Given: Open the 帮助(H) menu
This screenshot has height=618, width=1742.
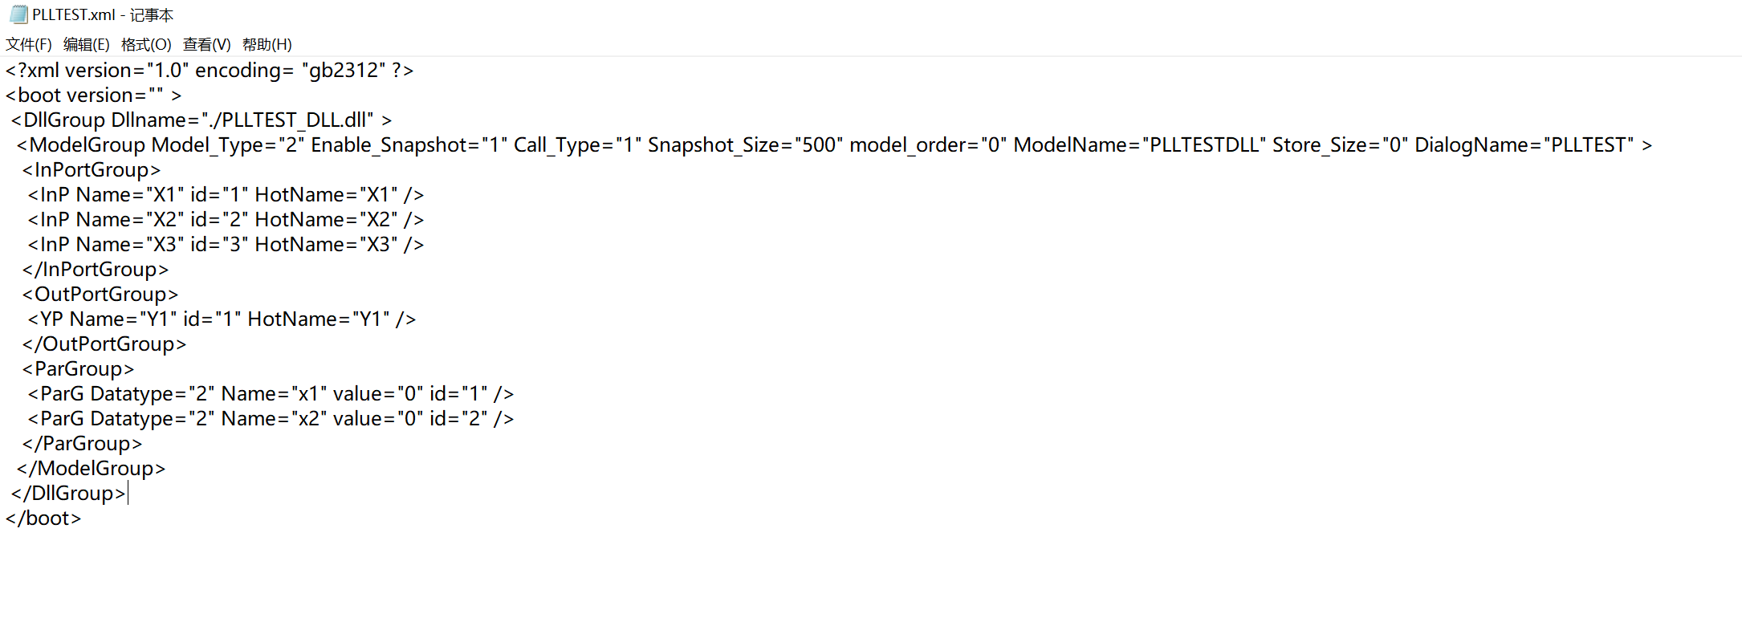Looking at the screenshot, I should (267, 45).
